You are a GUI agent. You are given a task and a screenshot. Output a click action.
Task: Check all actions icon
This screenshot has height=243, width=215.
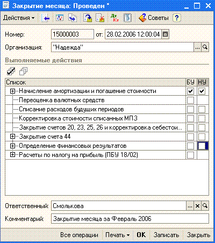(11, 71)
